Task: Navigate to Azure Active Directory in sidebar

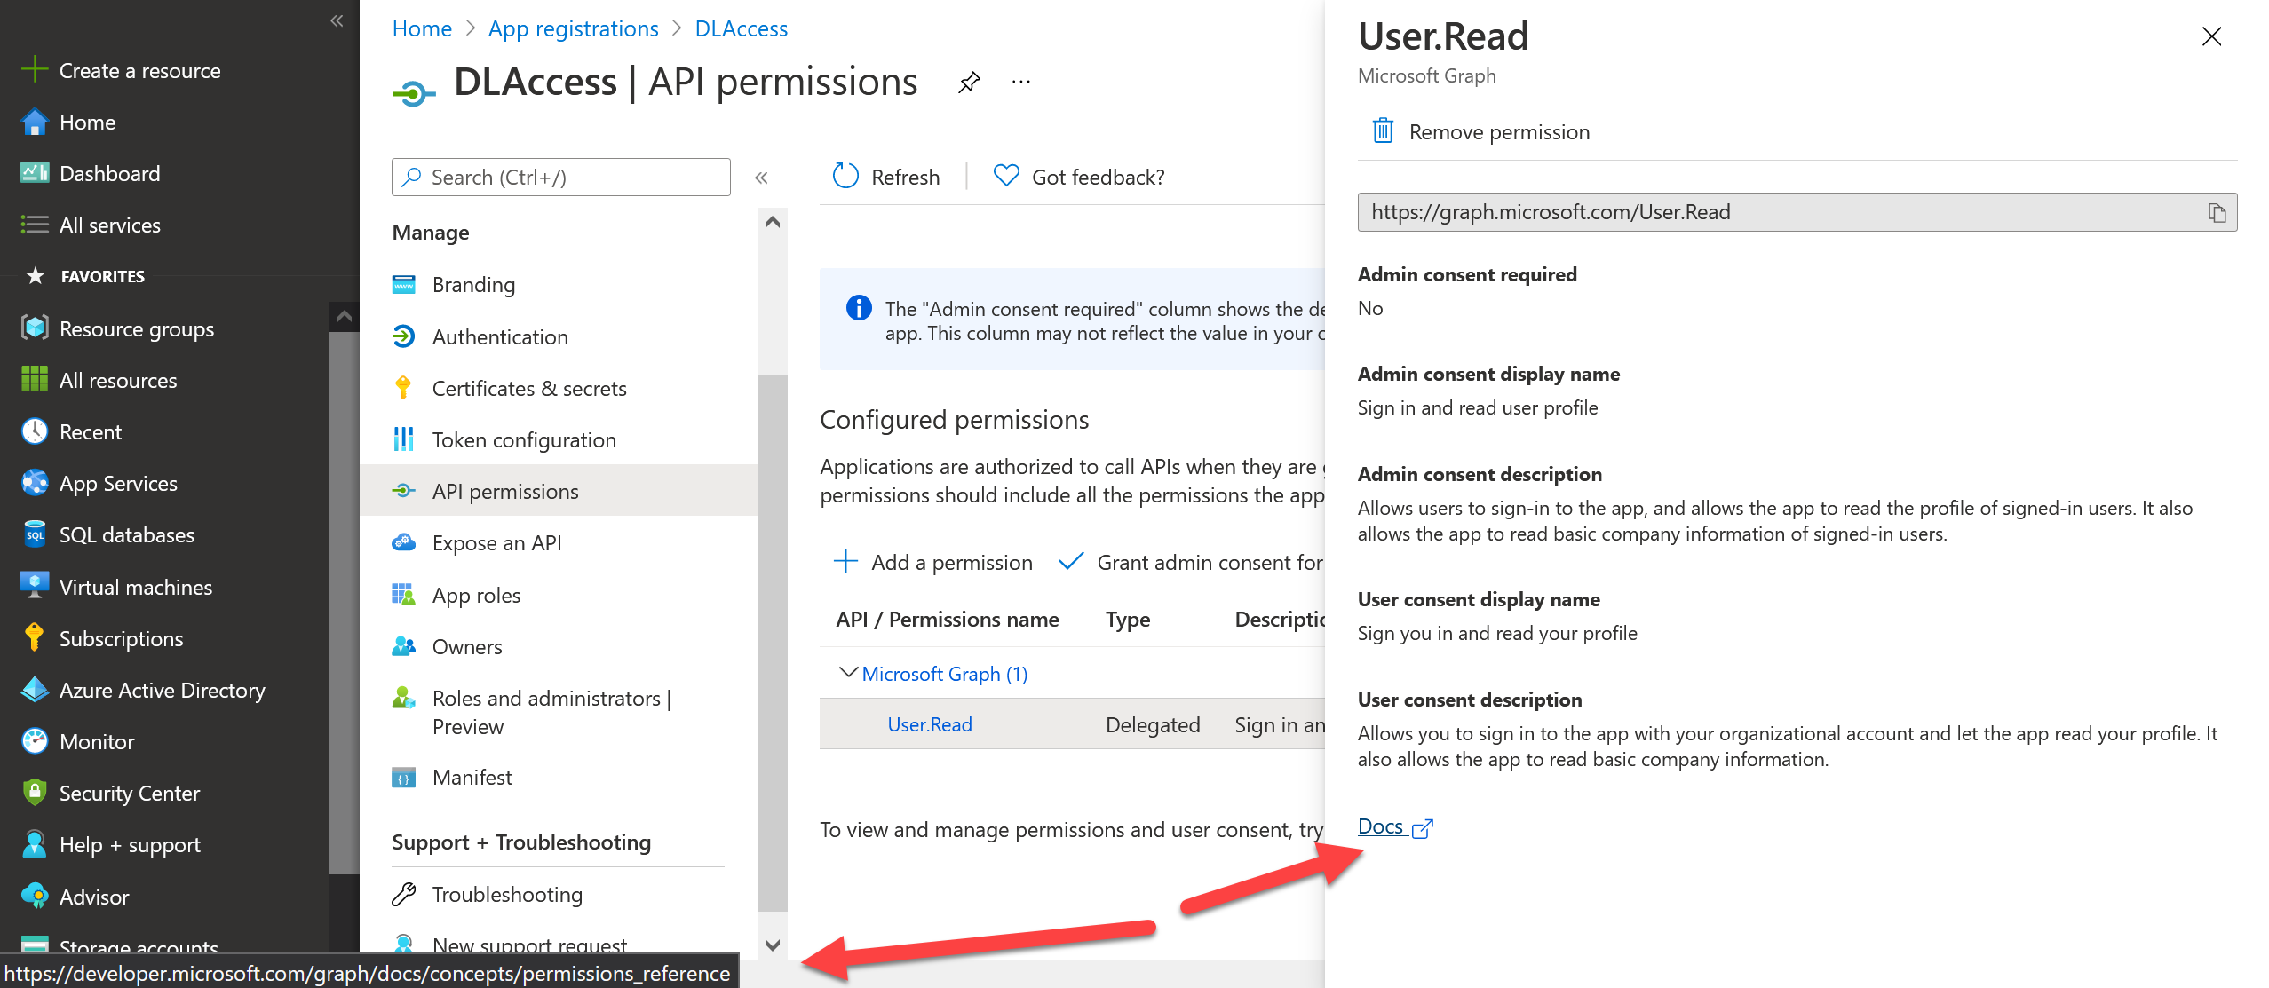Action: (162, 690)
